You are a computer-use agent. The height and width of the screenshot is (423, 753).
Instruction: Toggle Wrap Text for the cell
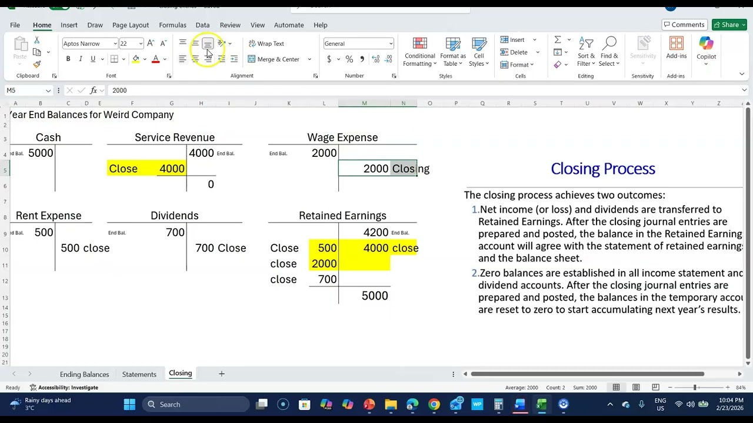[266, 43]
